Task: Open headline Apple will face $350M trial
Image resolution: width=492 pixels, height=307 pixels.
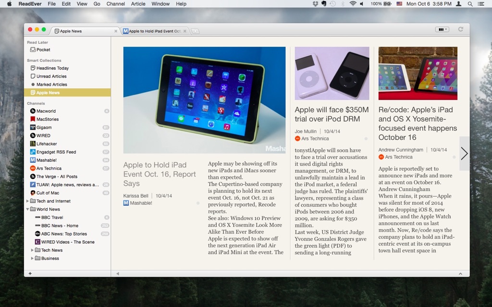Action: (332, 114)
